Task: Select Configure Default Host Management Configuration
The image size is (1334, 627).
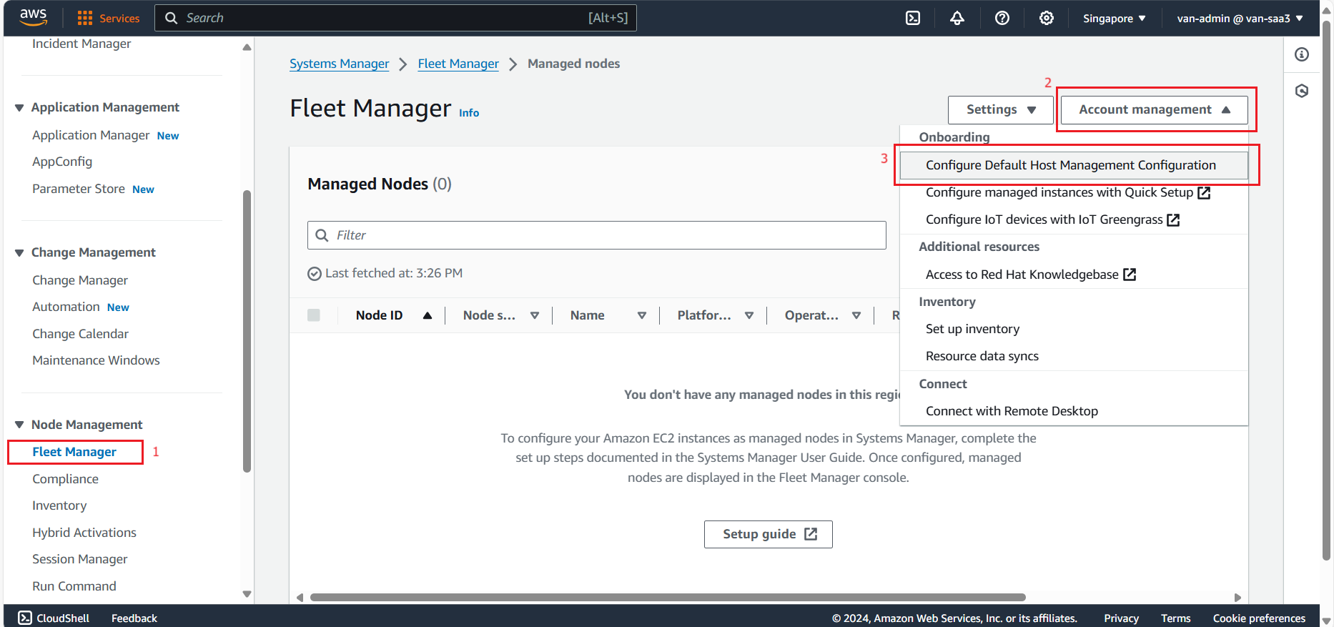Action: pyautogui.click(x=1074, y=165)
